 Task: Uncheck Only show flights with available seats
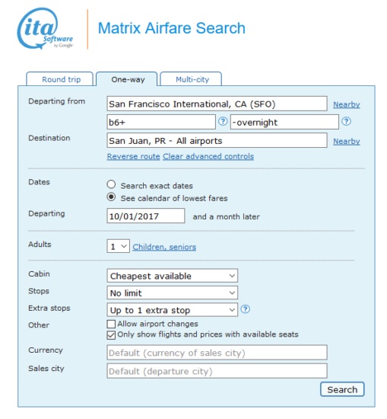[111, 335]
